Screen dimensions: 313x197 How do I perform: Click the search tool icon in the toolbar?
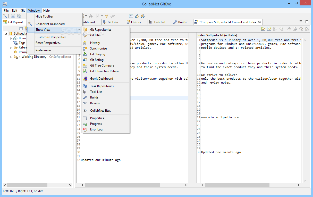(x=5, y=16)
